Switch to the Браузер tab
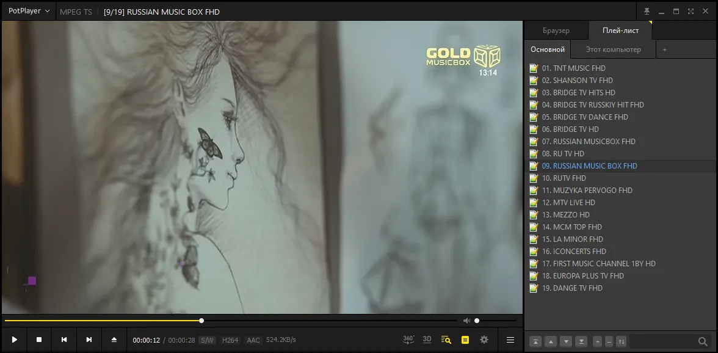The height and width of the screenshot is (353, 718). click(556, 31)
